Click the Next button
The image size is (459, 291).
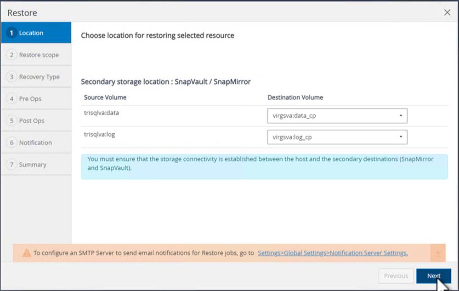(433, 276)
